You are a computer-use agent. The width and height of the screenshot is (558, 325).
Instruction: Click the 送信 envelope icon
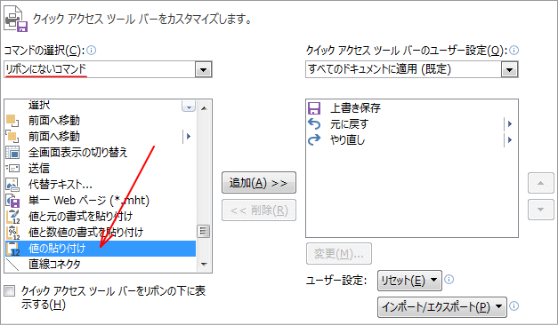(x=12, y=169)
